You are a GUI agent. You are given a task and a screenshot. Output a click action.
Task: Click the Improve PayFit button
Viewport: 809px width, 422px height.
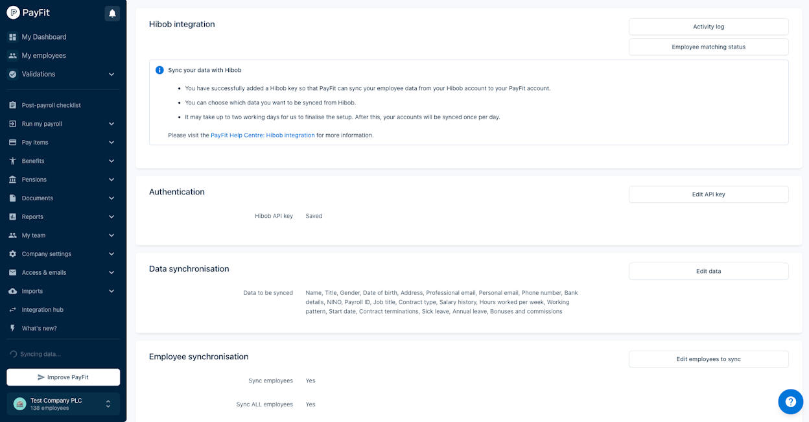tap(63, 377)
